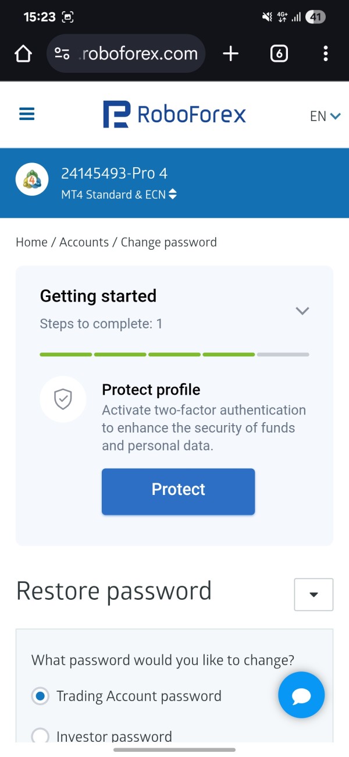The height and width of the screenshot is (757, 349).
Task: Open the Restore password dropdown arrow
Action: coord(314,595)
